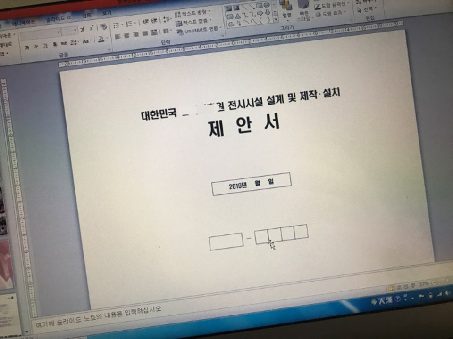Expand the shapes gallery in 그리기 group
This screenshot has height=339, width=453.
coord(275,20)
